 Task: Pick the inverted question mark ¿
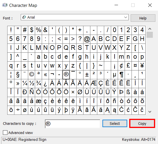(45, 84)
